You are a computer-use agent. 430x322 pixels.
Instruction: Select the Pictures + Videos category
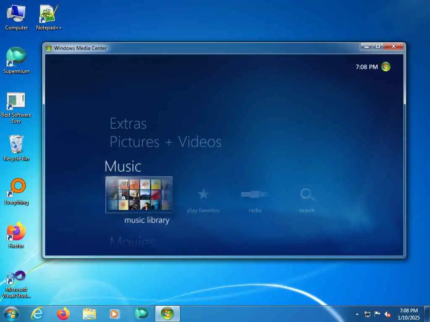pyautogui.click(x=165, y=142)
